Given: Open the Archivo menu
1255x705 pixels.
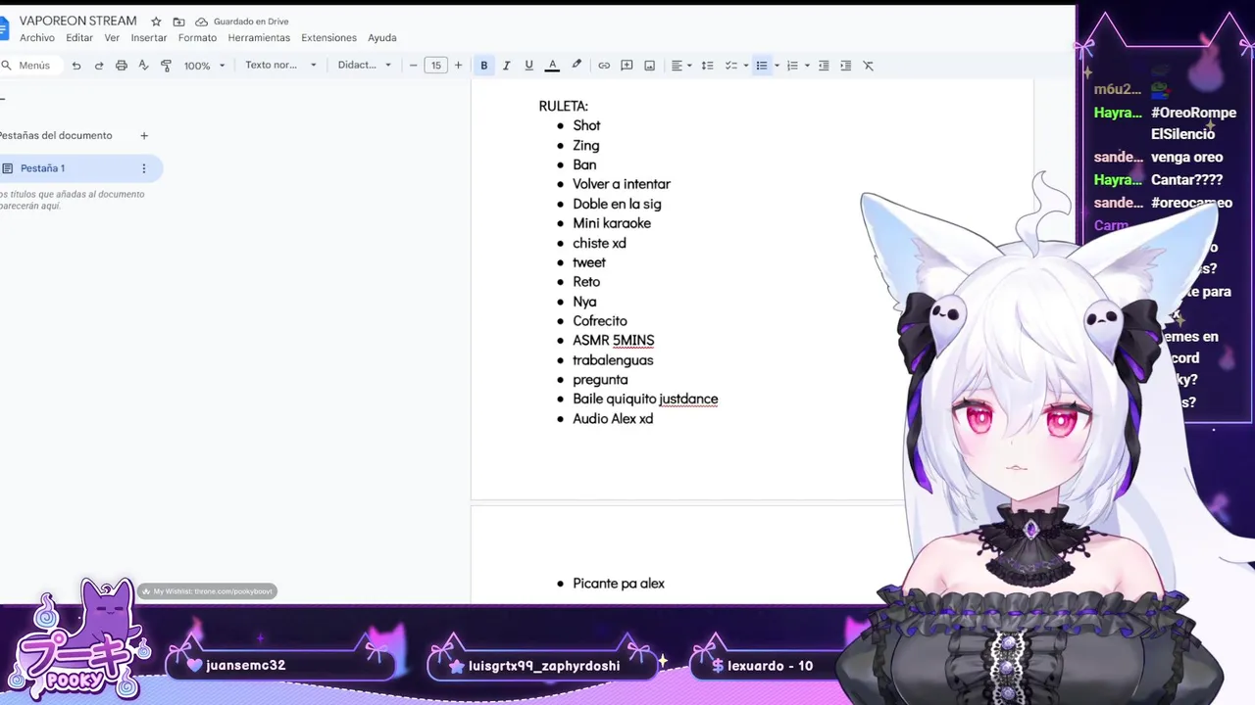Looking at the screenshot, I should 37,38.
